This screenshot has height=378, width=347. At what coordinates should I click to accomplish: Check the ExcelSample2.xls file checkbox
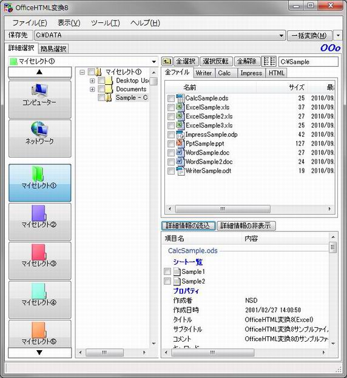(x=170, y=117)
